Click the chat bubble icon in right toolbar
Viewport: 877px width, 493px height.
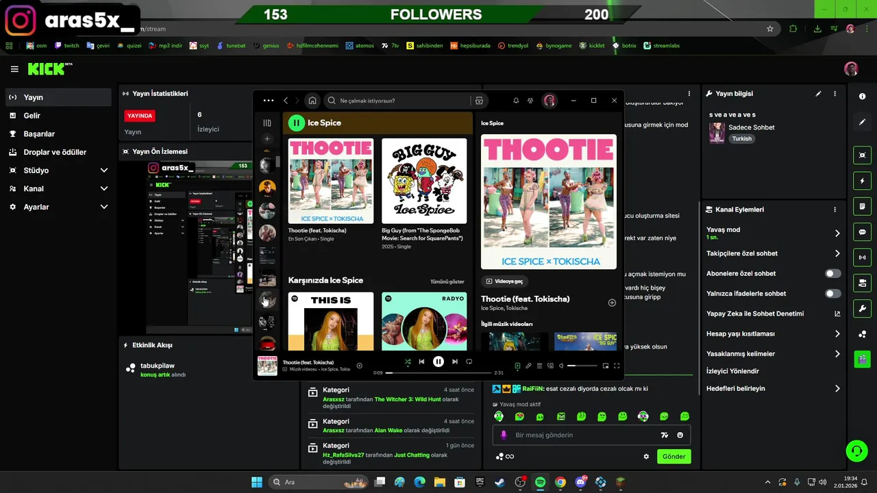pos(863,232)
